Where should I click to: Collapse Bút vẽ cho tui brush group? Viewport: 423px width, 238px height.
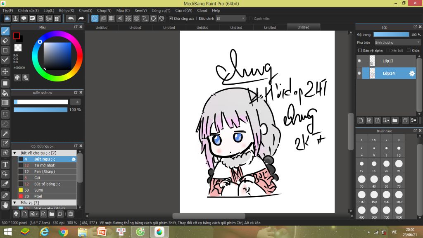point(15,153)
